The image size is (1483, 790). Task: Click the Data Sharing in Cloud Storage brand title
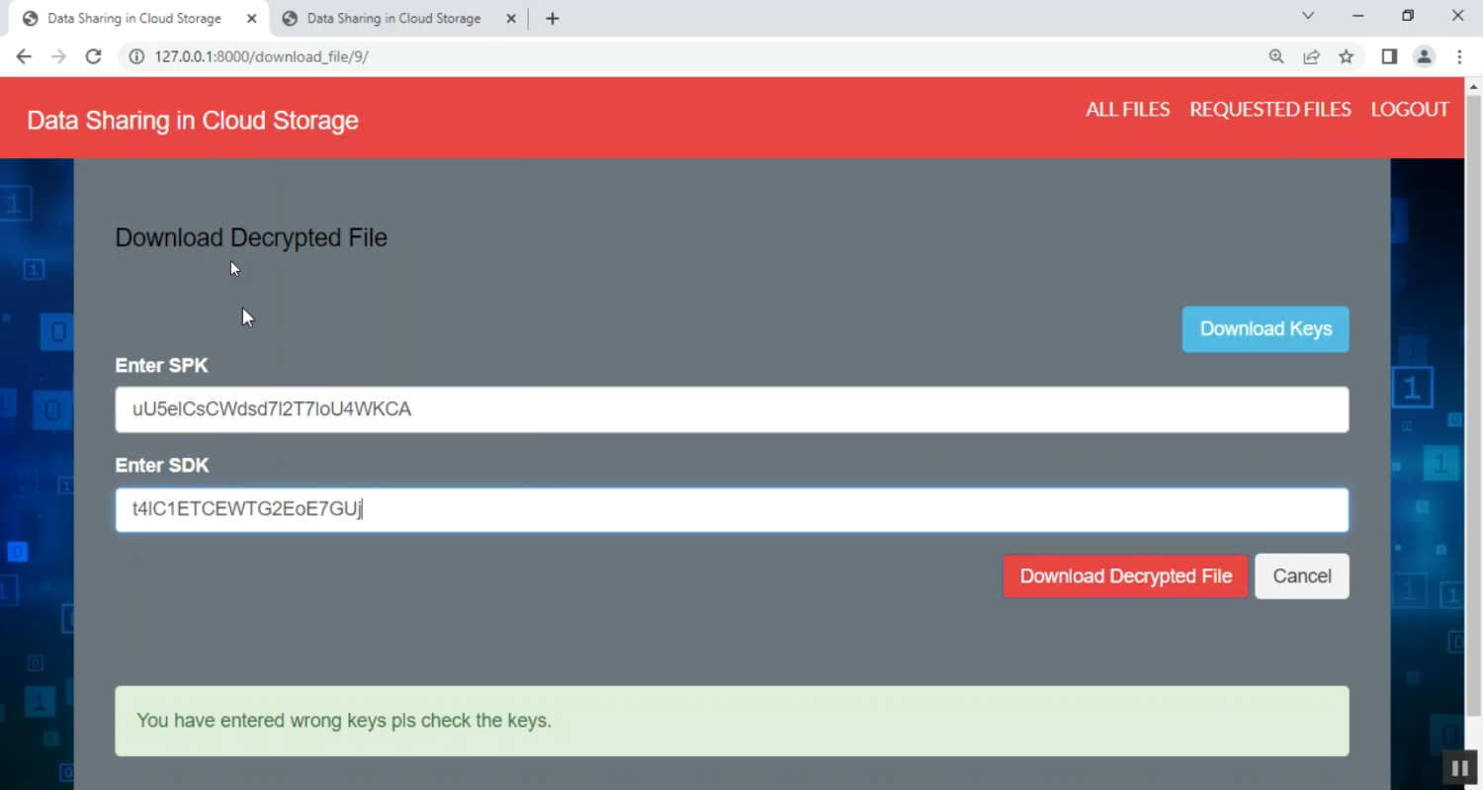coord(193,121)
